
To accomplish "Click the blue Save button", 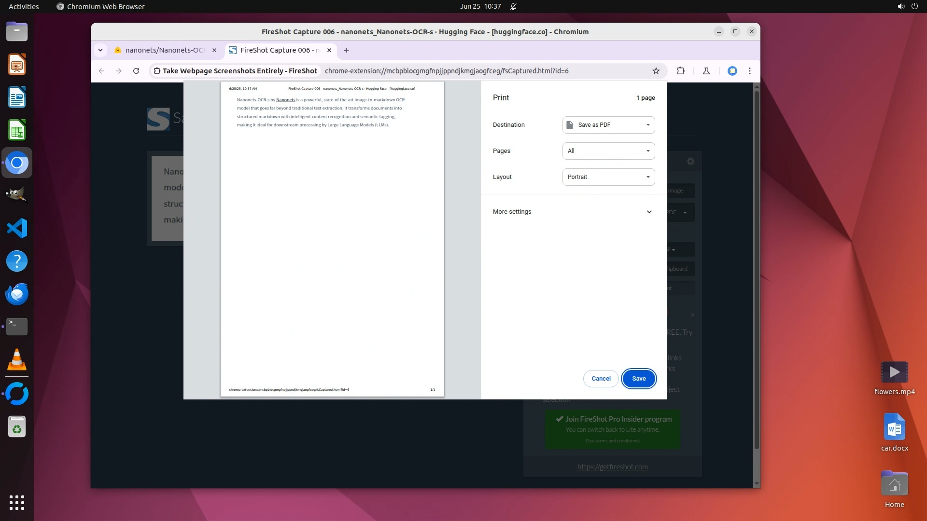I will pyautogui.click(x=638, y=379).
